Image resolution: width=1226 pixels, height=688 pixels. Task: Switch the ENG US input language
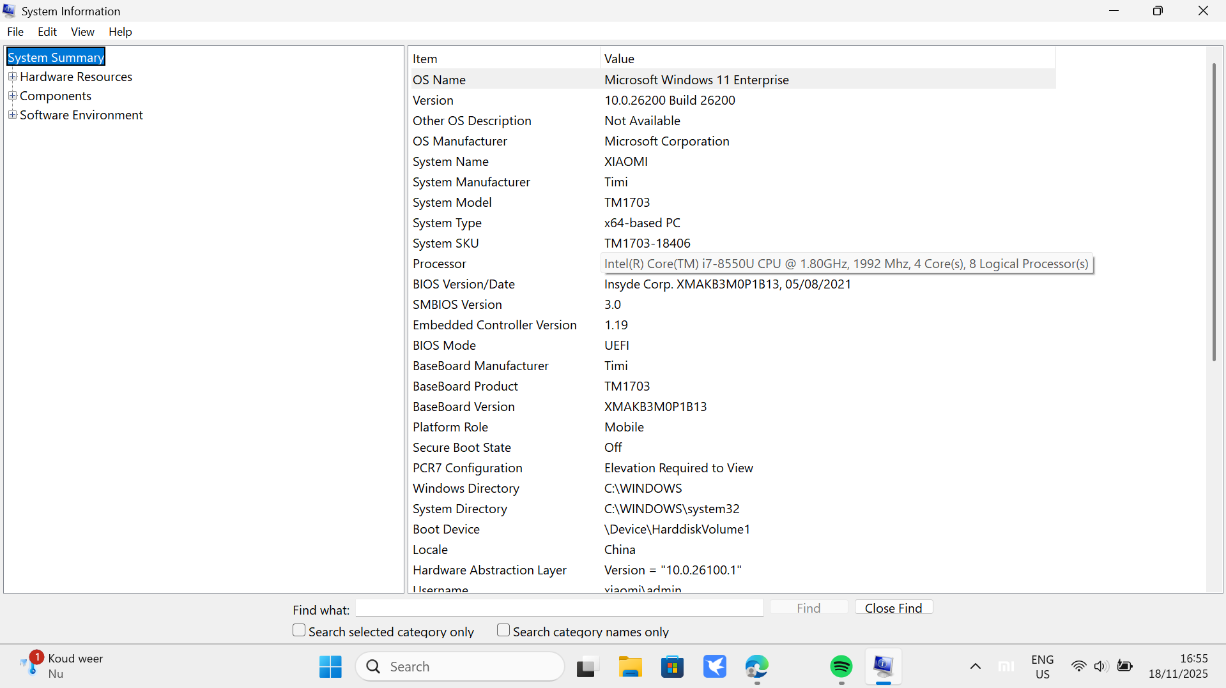click(1042, 667)
